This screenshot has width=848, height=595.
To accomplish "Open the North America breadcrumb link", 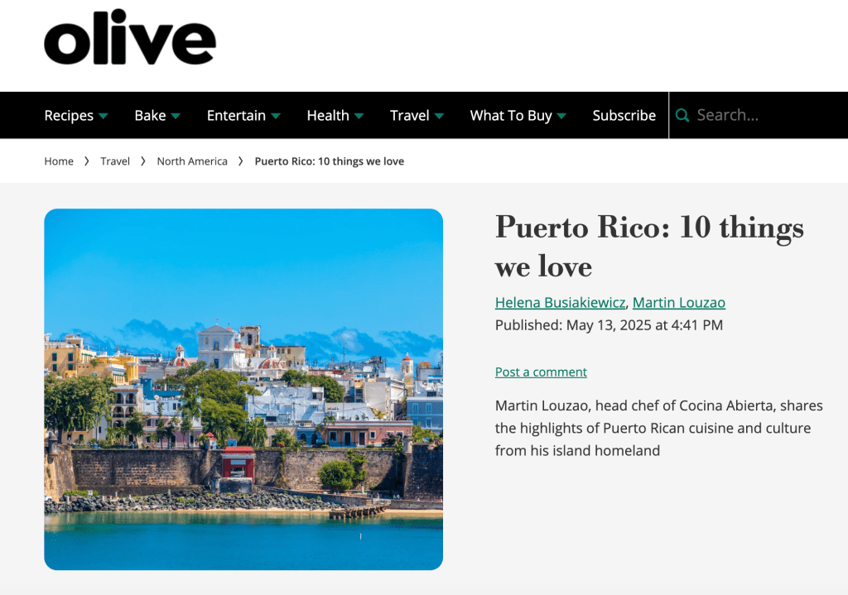I will click(x=192, y=161).
